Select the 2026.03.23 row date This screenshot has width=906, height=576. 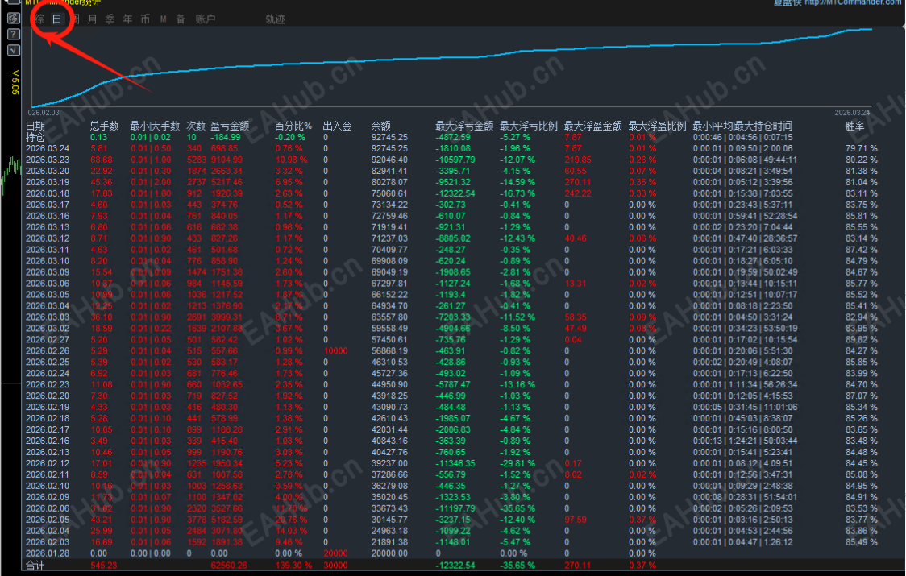pyautogui.click(x=48, y=160)
